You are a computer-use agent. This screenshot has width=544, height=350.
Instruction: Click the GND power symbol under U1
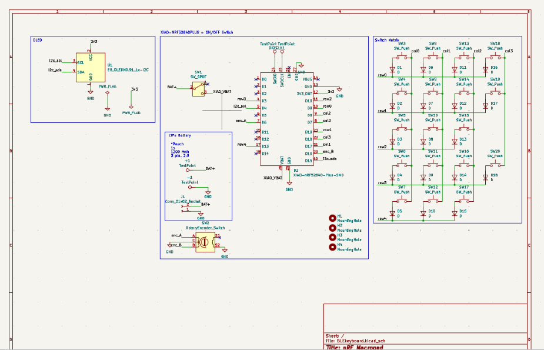click(90, 92)
